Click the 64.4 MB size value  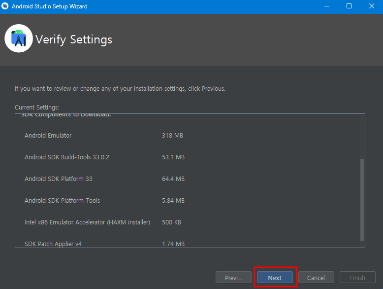pos(173,179)
